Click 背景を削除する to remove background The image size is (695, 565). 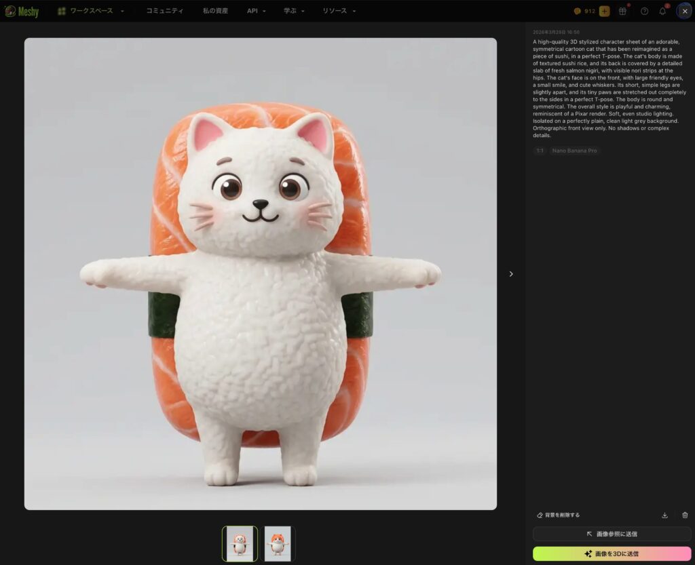(558, 515)
